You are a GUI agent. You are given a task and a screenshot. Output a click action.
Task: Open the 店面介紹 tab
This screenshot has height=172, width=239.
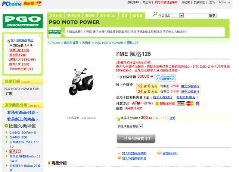(x=56, y=16)
